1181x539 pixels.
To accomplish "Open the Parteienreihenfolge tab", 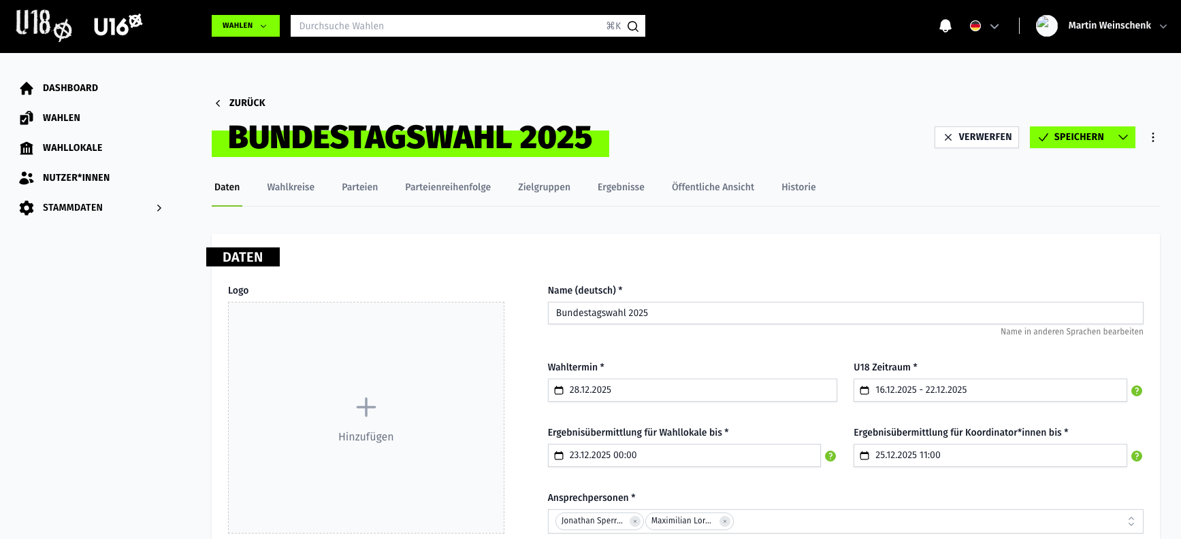I will click(x=448, y=187).
